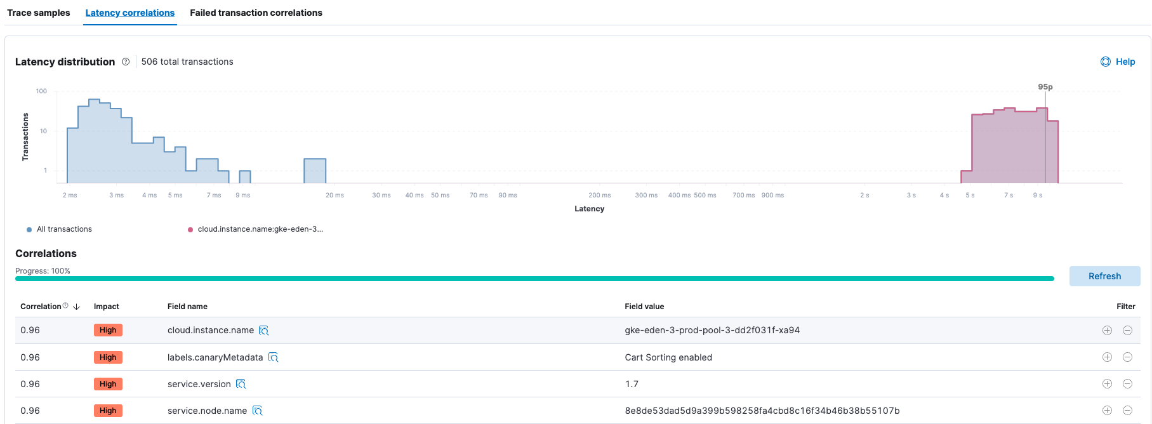Open the Latency distribution info tooltip icon
Image resolution: width=1152 pixels, height=424 pixels.
point(126,62)
